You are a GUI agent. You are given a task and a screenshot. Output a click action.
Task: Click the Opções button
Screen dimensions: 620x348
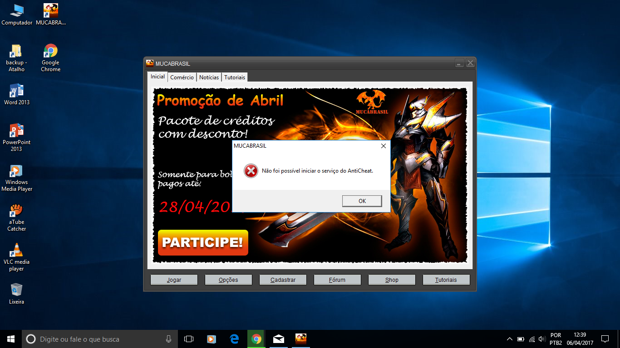[x=228, y=280]
